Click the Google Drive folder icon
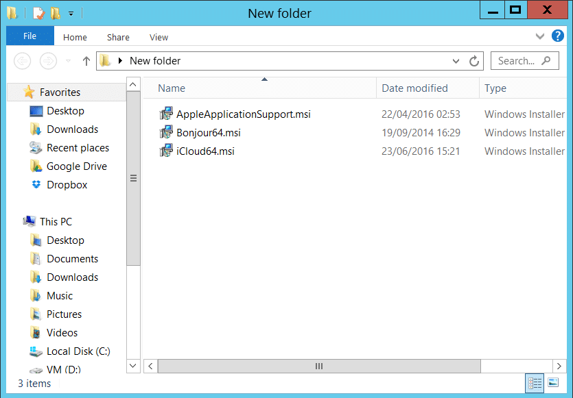 pos(36,166)
